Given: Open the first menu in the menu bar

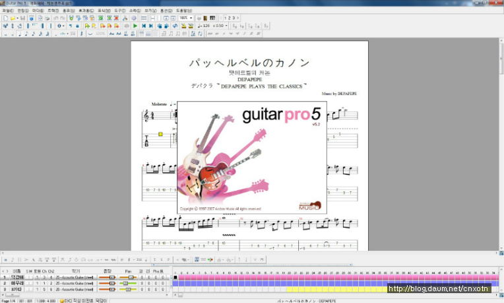Looking at the screenshot, I should pyautogui.click(x=7, y=11).
